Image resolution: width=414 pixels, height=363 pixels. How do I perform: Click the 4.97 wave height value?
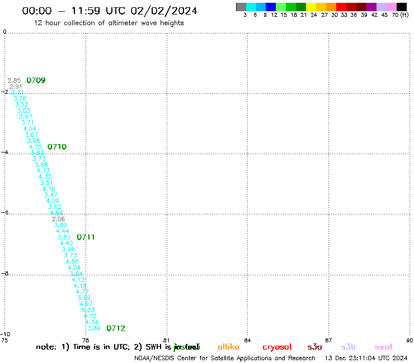click(86, 304)
